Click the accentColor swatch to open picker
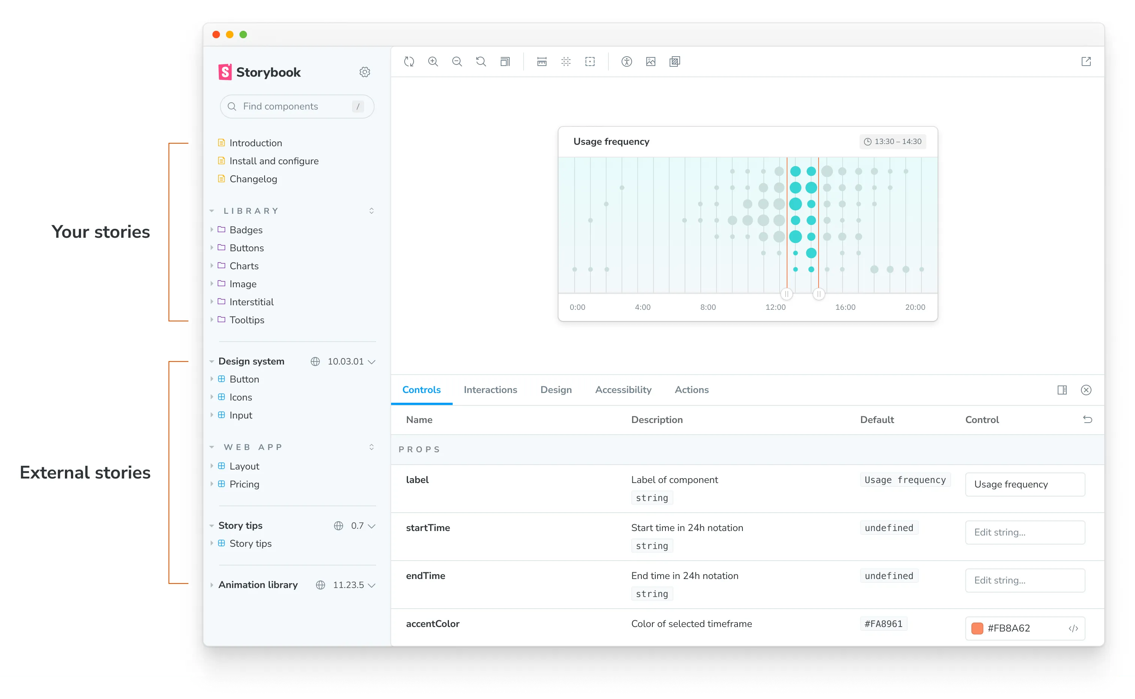 click(x=978, y=628)
